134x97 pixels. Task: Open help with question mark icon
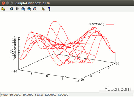tap(49, 9)
